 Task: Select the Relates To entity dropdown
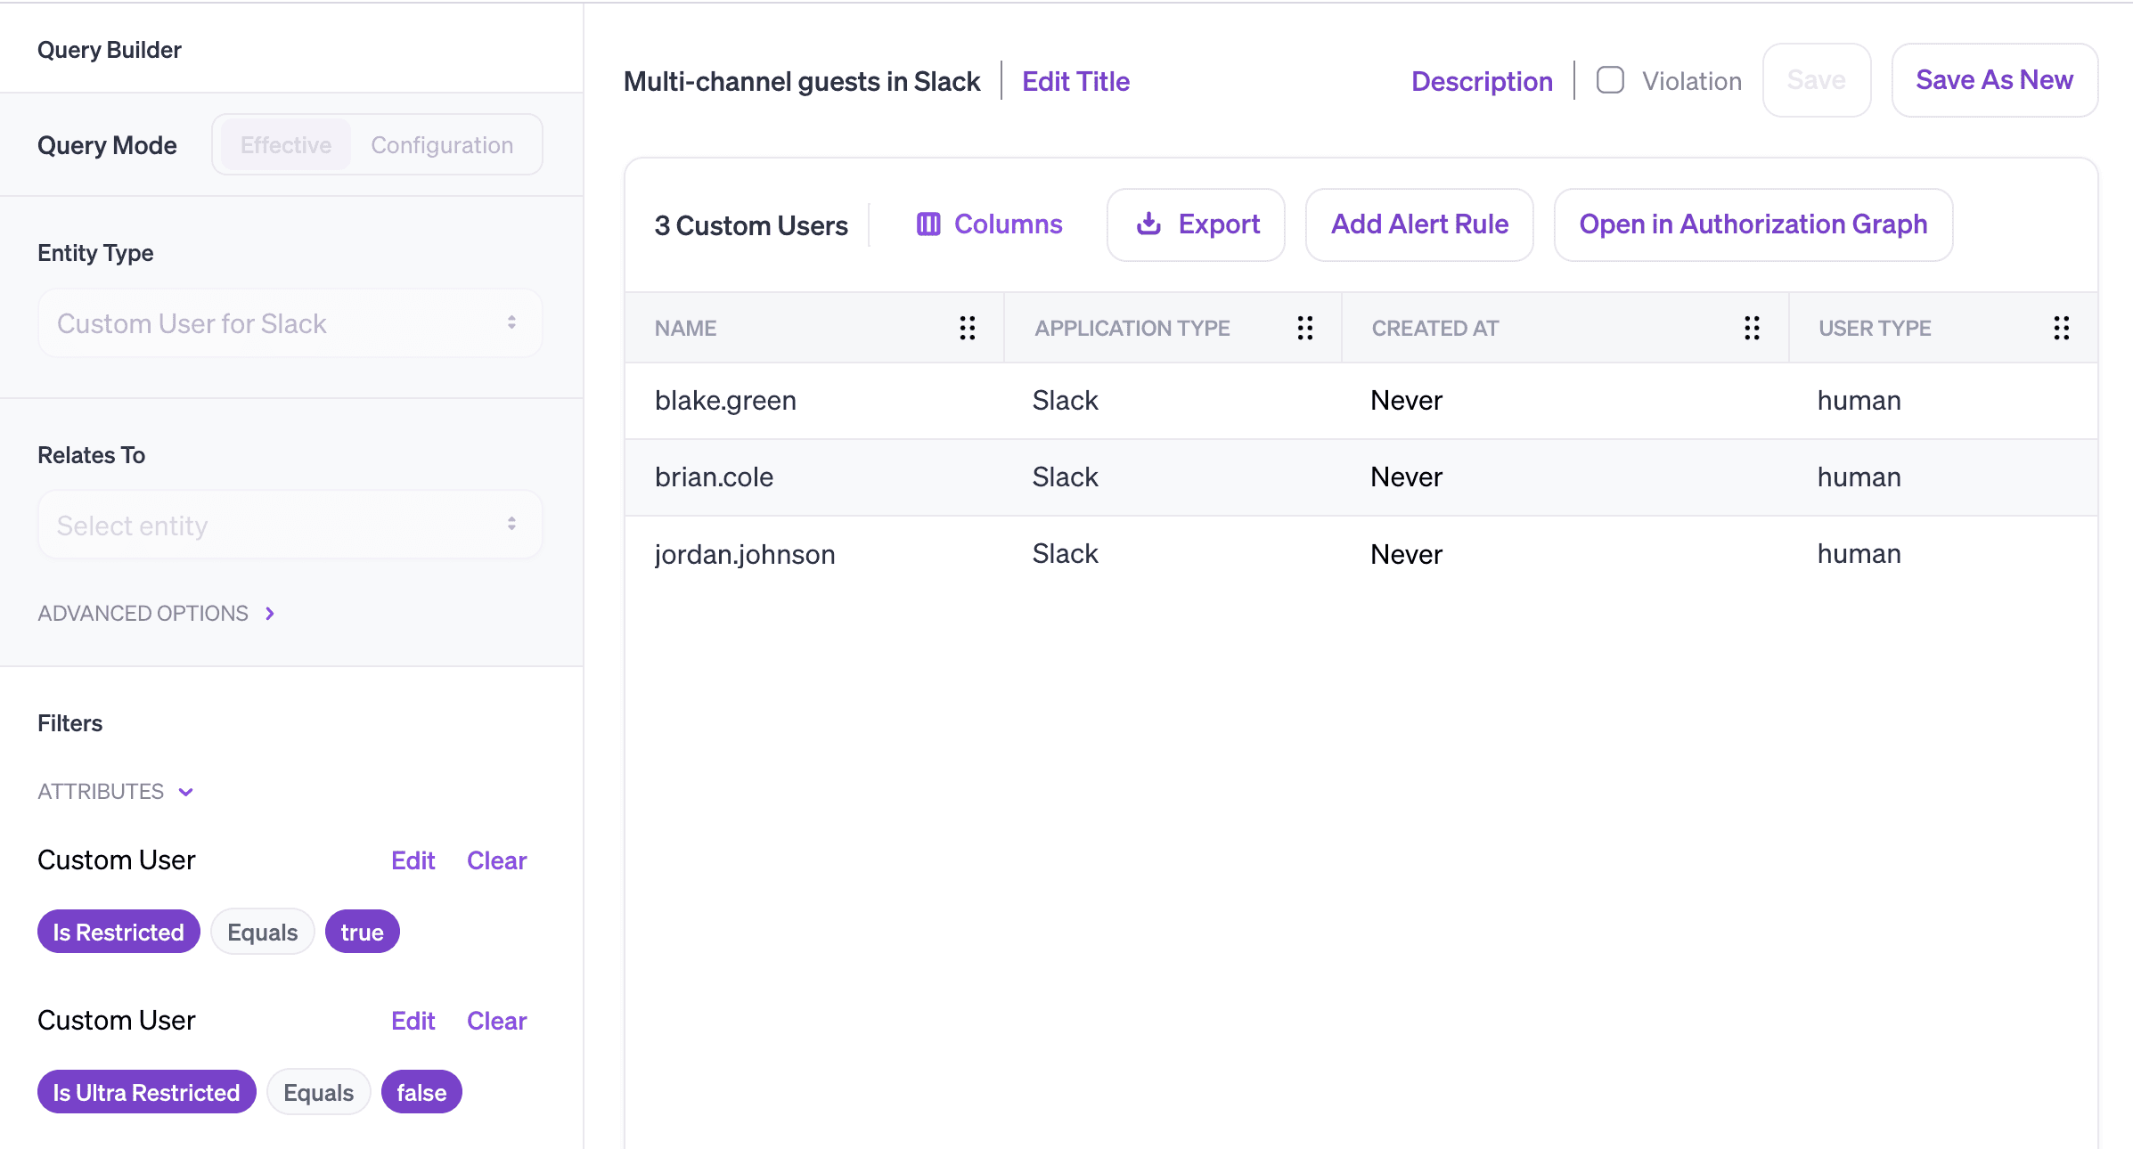click(x=287, y=526)
